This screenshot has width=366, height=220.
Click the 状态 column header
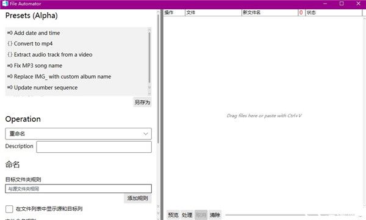[334, 13]
